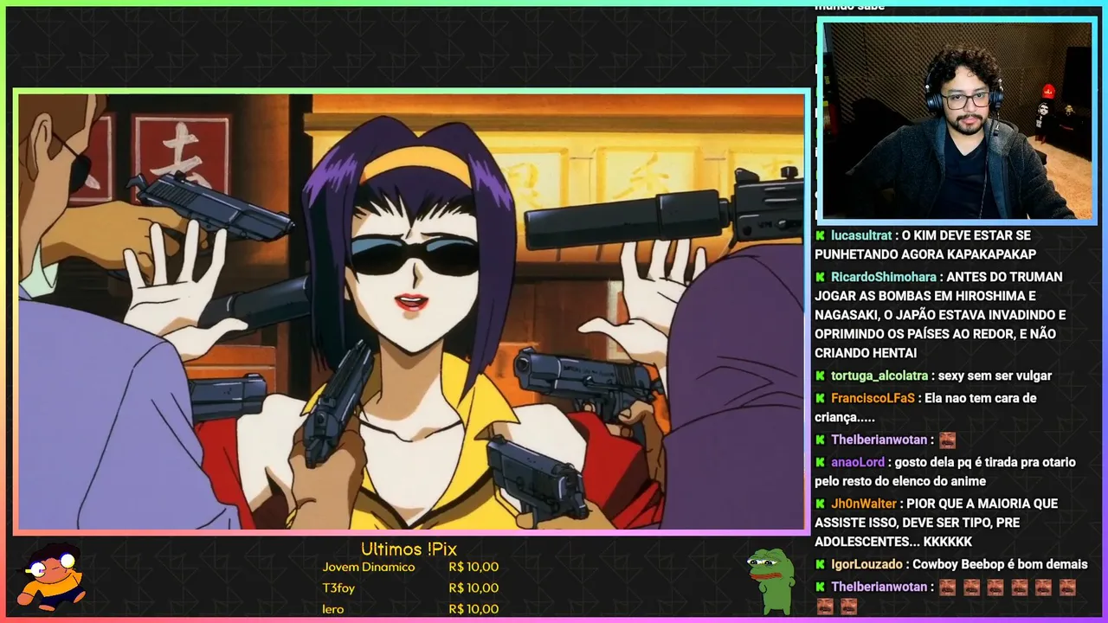The width and height of the screenshot is (1108, 623).
Task: Open tortuga_alcolatra's chat username
Action: (879, 376)
